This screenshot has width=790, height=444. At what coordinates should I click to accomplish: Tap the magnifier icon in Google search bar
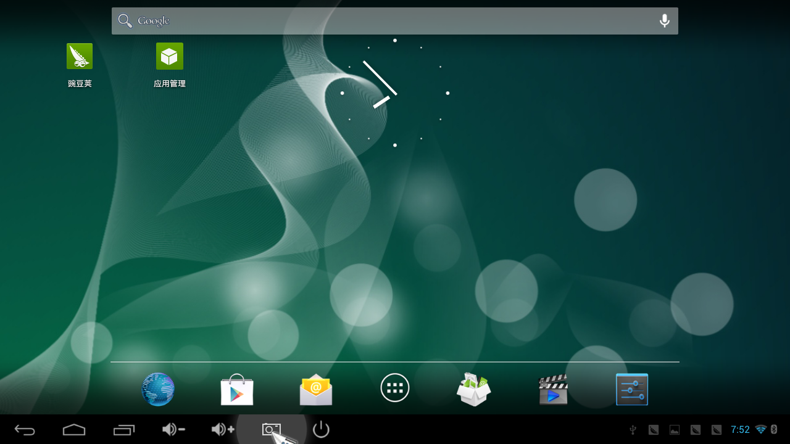tap(125, 21)
